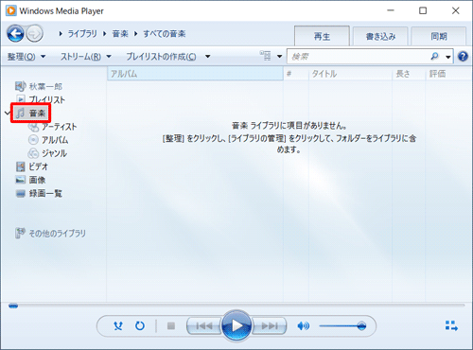This screenshot has height=350, width=473.
Task: Click the その他のライブラリ icon
Action: point(20,234)
